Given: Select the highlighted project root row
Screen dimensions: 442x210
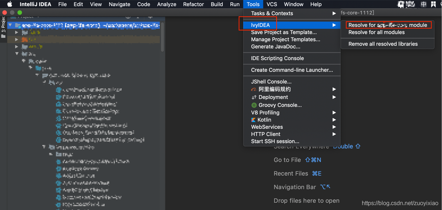Looking at the screenshot, I should (83, 26).
